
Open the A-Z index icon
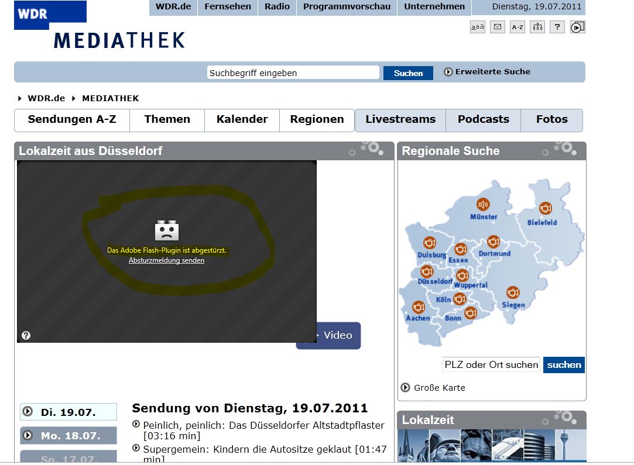click(518, 27)
